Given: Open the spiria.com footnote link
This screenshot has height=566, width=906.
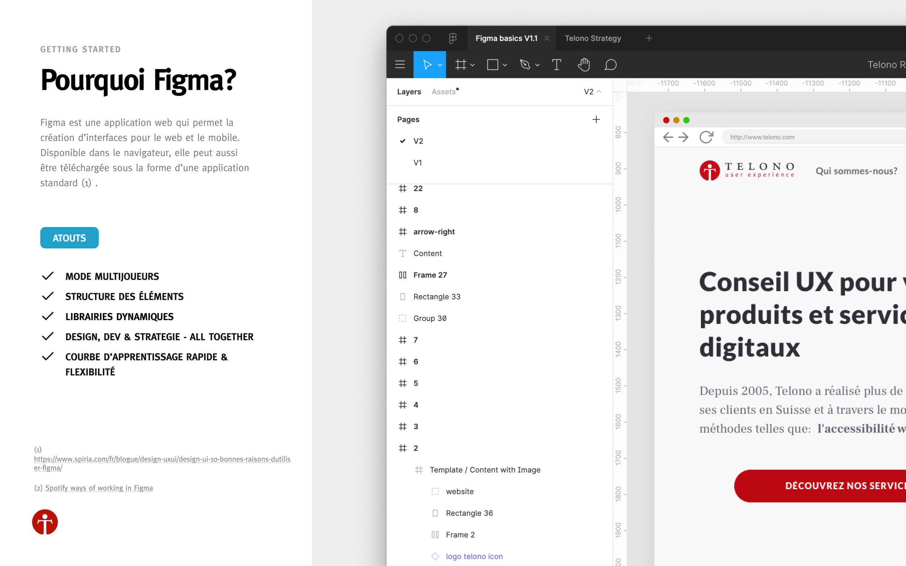Looking at the screenshot, I should coord(162,464).
